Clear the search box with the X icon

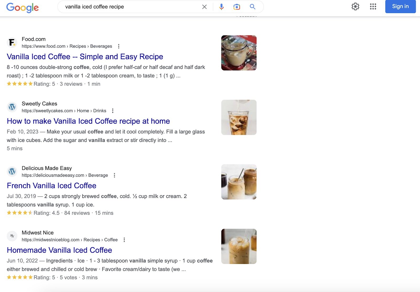204,7
